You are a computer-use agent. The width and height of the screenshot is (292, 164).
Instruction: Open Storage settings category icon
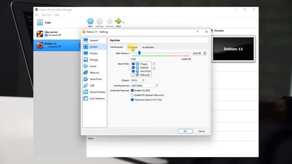(x=86, y=60)
